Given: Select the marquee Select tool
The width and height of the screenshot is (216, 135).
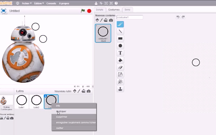Looking at the screenshot, I should (120, 75).
